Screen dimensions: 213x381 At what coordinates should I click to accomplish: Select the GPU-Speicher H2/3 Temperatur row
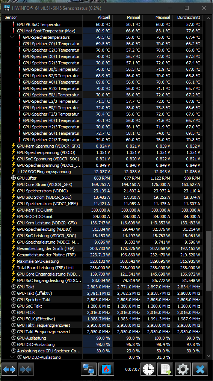[102, 127]
